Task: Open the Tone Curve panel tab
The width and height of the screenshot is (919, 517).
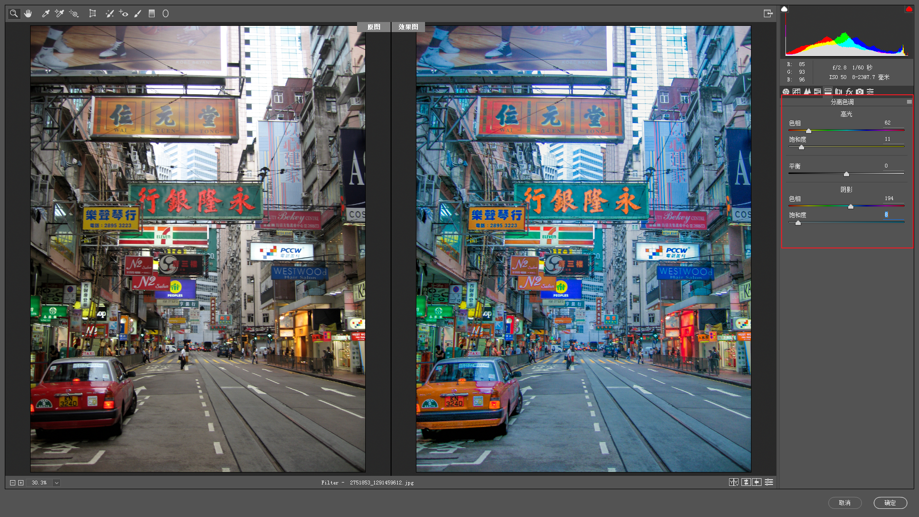Action: [x=796, y=91]
